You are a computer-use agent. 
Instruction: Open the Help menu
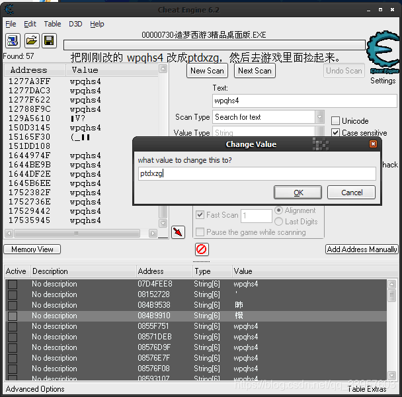click(x=97, y=24)
